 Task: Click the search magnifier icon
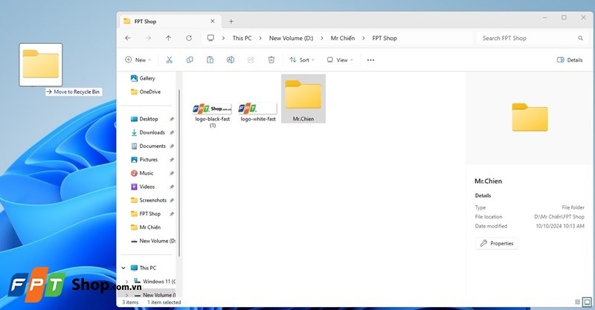pyautogui.click(x=580, y=38)
